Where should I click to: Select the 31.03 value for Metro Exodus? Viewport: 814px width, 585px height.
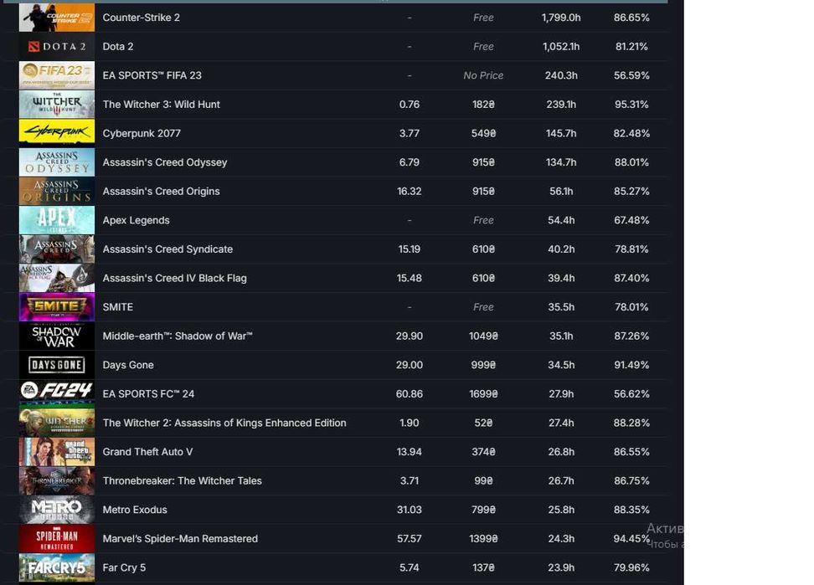click(409, 510)
